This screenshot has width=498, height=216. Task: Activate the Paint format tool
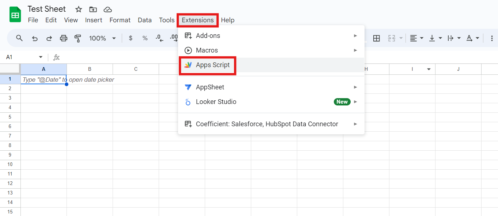click(78, 38)
